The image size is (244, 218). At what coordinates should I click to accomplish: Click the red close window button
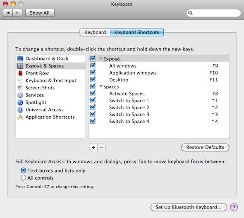[x=5, y=4]
